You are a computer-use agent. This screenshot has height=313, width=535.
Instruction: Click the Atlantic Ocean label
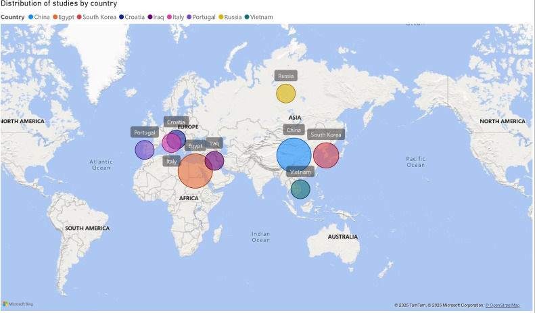coord(101,165)
